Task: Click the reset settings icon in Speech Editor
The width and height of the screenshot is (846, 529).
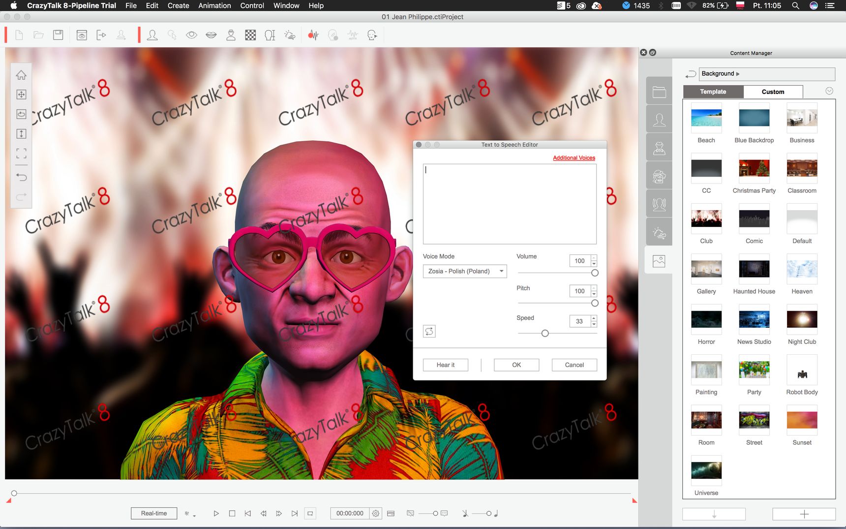Action: click(429, 331)
